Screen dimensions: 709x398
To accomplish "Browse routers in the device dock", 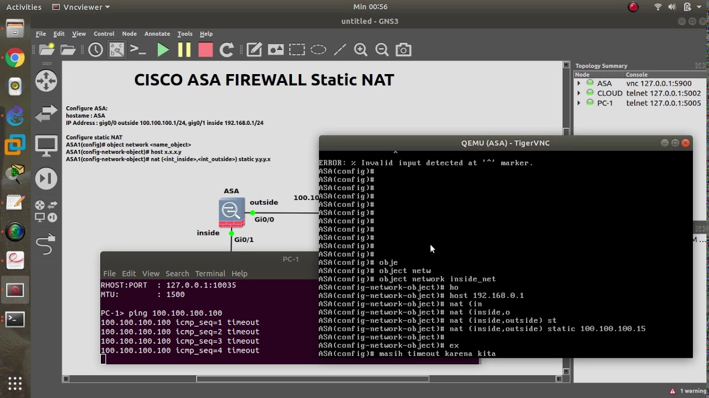I will coord(46,81).
